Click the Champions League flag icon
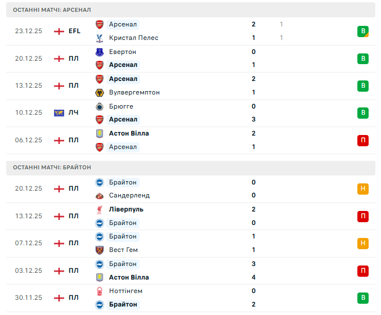This screenshot has height=315, width=381. (59, 113)
